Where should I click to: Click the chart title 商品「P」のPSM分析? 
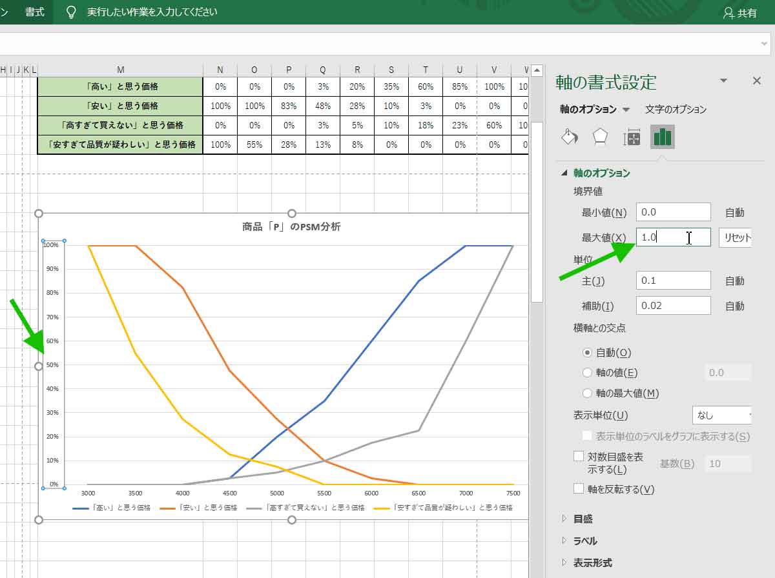tap(291, 226)
